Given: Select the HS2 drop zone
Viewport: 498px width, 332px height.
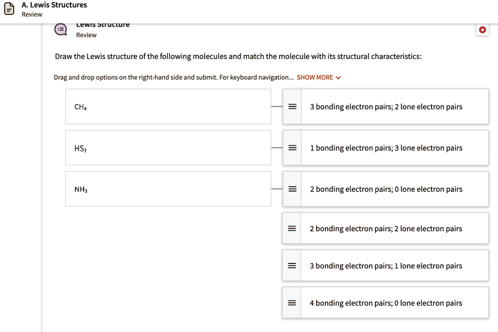Looking at the screenshot, I should 168,148.
